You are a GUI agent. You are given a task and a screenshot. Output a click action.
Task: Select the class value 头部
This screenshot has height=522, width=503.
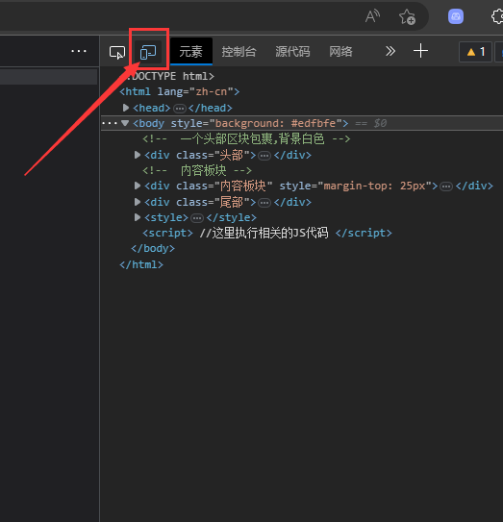[x=231, y=155]
